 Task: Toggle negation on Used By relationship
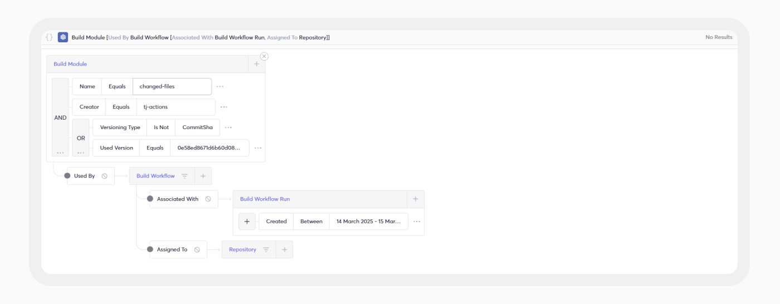pos(104,176)
